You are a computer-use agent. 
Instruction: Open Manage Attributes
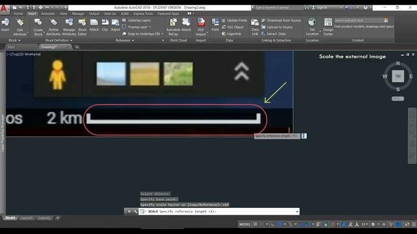pyautogui.click(x=69, y=23)
